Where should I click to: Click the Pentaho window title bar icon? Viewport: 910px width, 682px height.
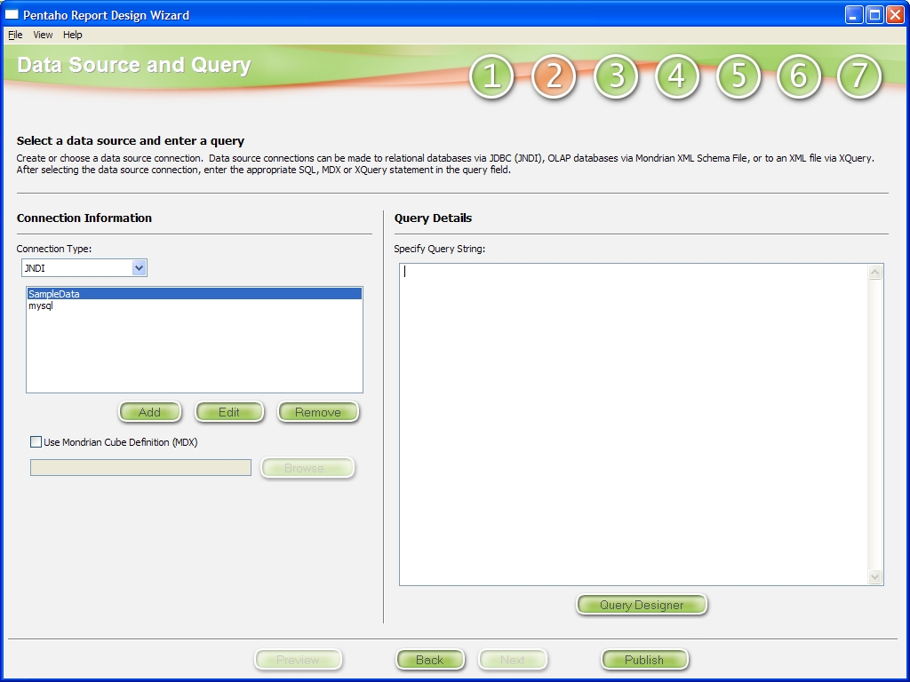coord(12,14)
